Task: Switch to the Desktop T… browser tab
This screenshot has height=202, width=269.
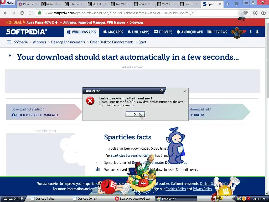Action: [x=190, y=4]
